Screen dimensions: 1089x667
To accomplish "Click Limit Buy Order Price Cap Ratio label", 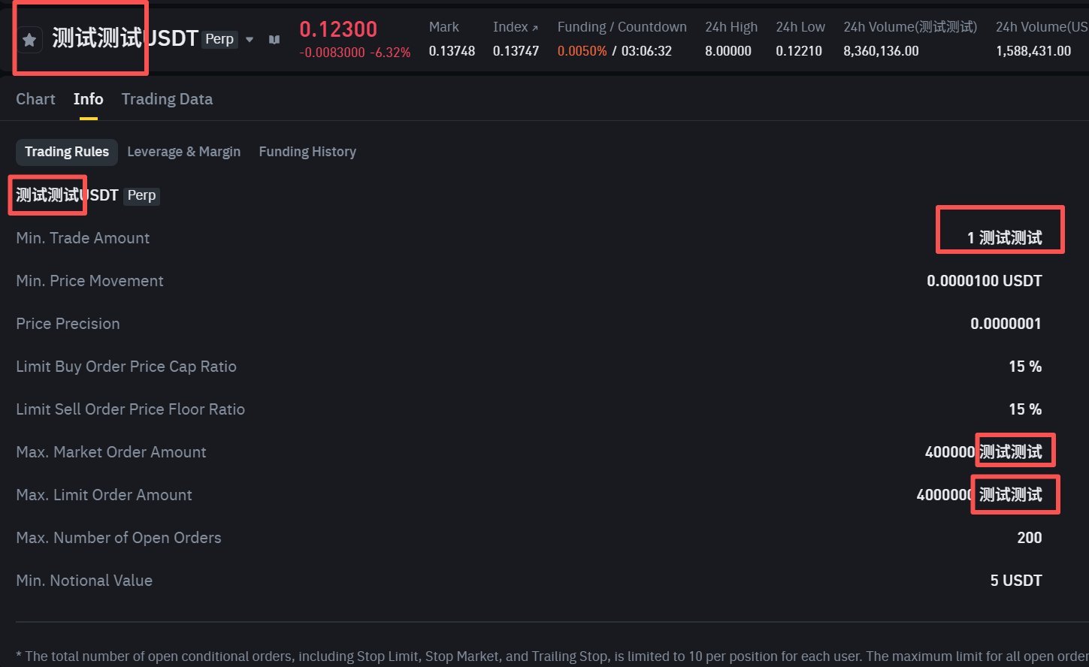I will [x=126, y=367].
